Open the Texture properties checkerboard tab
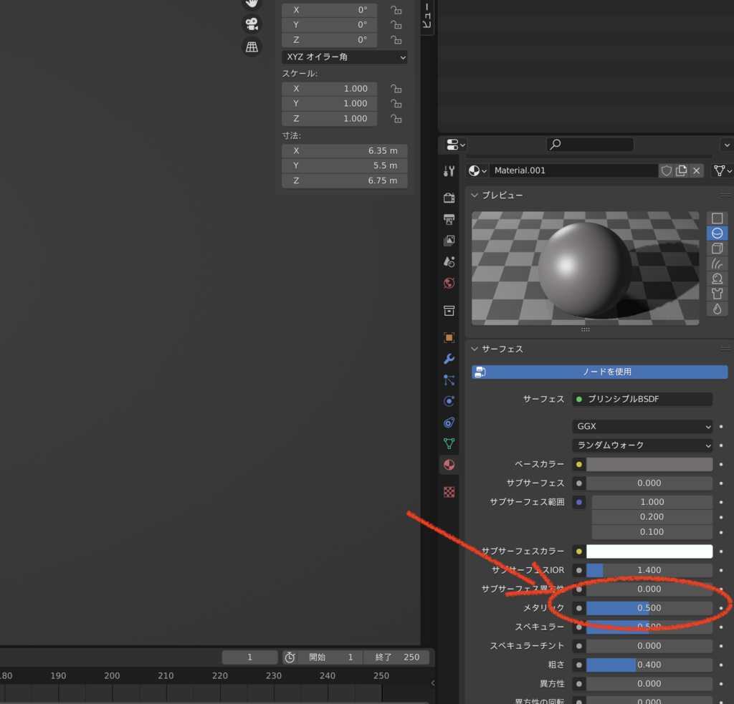This screenshot has height=704, width=734. (x=449, y=491)
